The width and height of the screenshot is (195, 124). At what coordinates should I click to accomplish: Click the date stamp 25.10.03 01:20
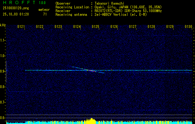click(x=15, y=14)
